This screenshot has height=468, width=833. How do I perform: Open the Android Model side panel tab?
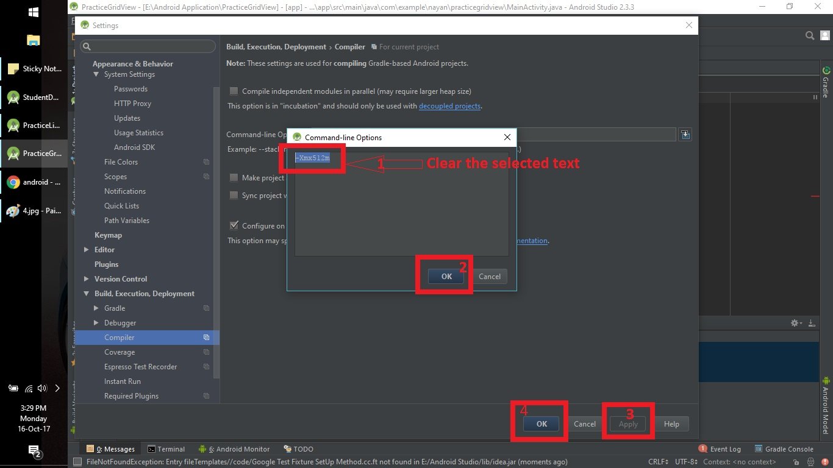826,405
